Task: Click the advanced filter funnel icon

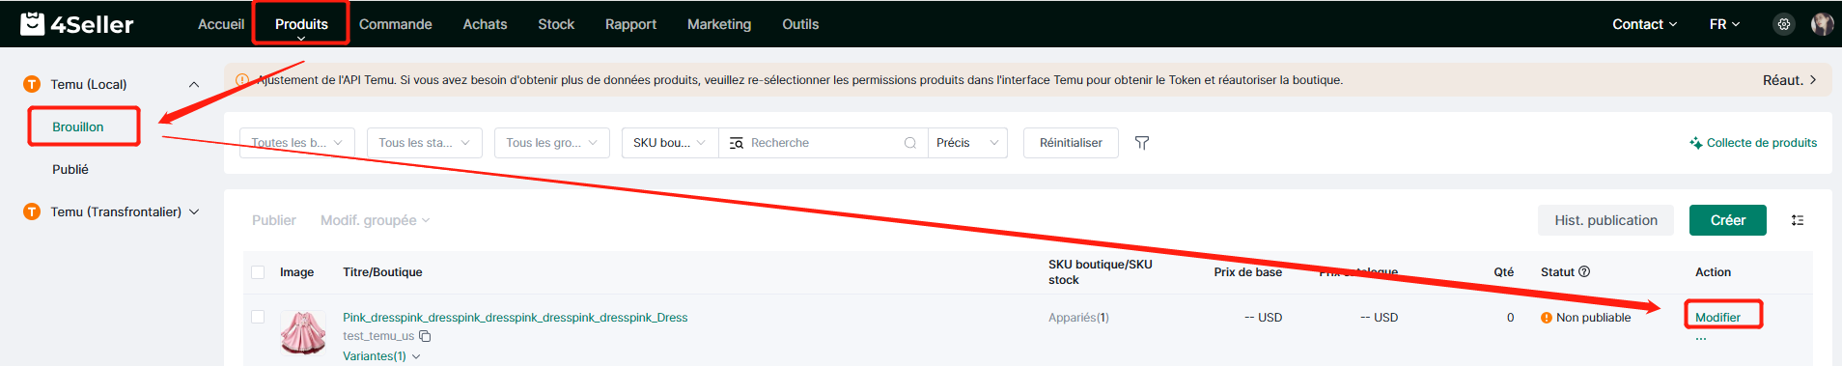Action: pyautogui.click(x=1142, y=143)
